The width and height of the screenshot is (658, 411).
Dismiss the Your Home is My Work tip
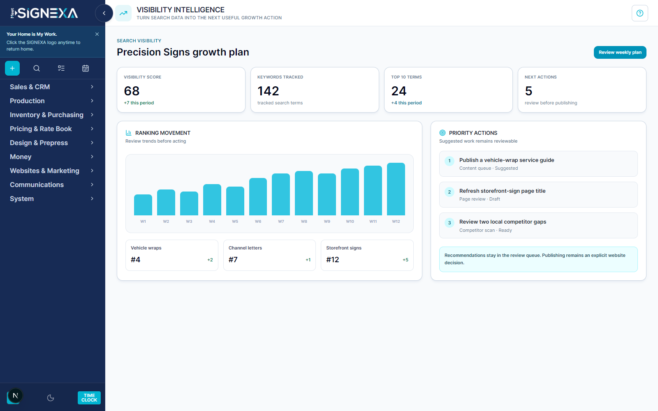point(97,34)
